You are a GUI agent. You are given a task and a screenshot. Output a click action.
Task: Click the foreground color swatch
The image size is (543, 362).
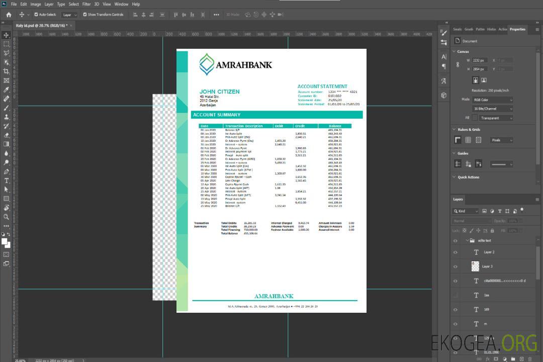point(4,241)
